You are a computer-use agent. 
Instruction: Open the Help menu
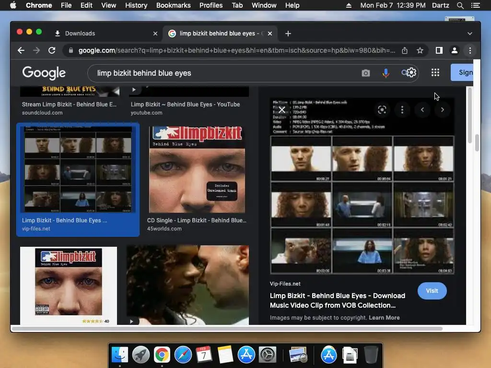point(292,5)
